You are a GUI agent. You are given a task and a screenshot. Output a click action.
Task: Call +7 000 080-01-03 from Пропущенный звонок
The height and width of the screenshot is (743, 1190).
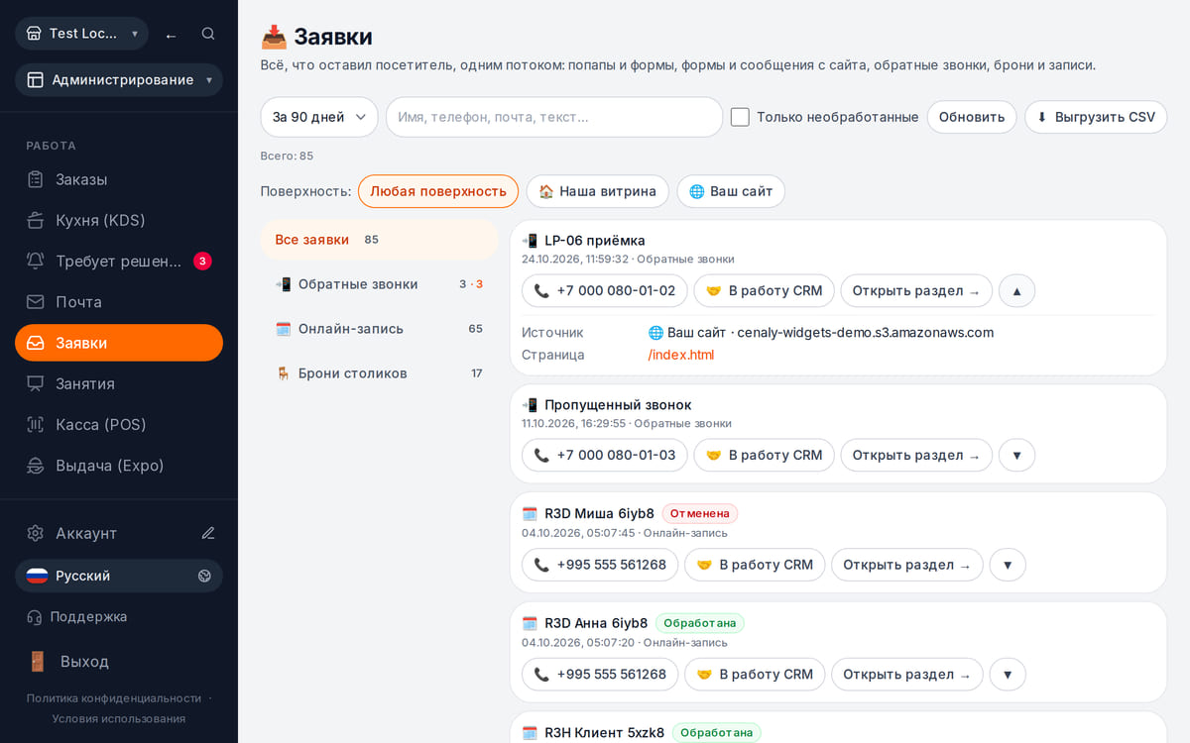(x=605, y=455)
